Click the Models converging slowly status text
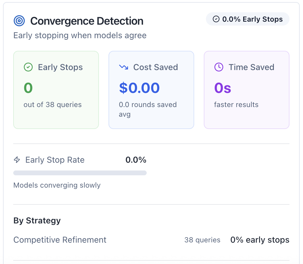The width and height of the screenshot is (303, 264). pyautogui.click(x=57, y=185)
